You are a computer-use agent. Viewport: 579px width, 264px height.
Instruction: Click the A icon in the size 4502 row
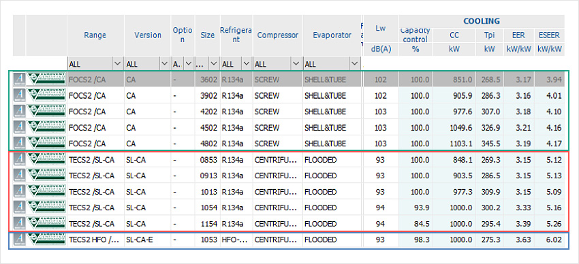coord(19,127)
